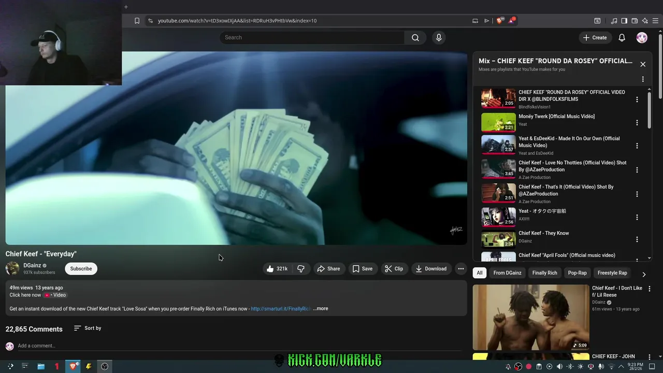The width and height of the screenshot is (663, 373).
Task: Open volume control in system tray
Action: pyautogui.click(x=559, y=367)
